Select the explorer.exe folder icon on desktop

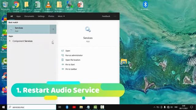pos(124,63)
